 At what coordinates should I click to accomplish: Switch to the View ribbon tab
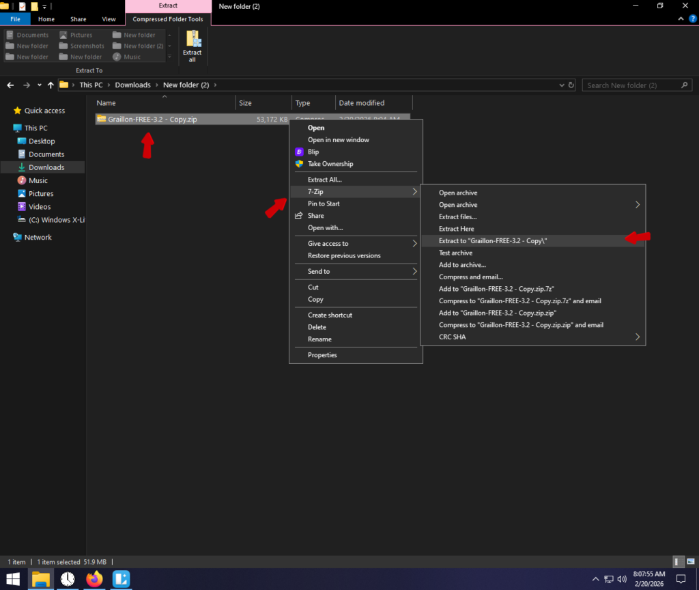(109, 19)
